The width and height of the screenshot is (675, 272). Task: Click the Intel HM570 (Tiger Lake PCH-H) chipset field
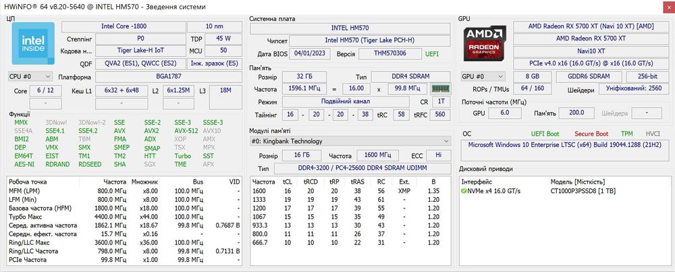pos(369,41)
